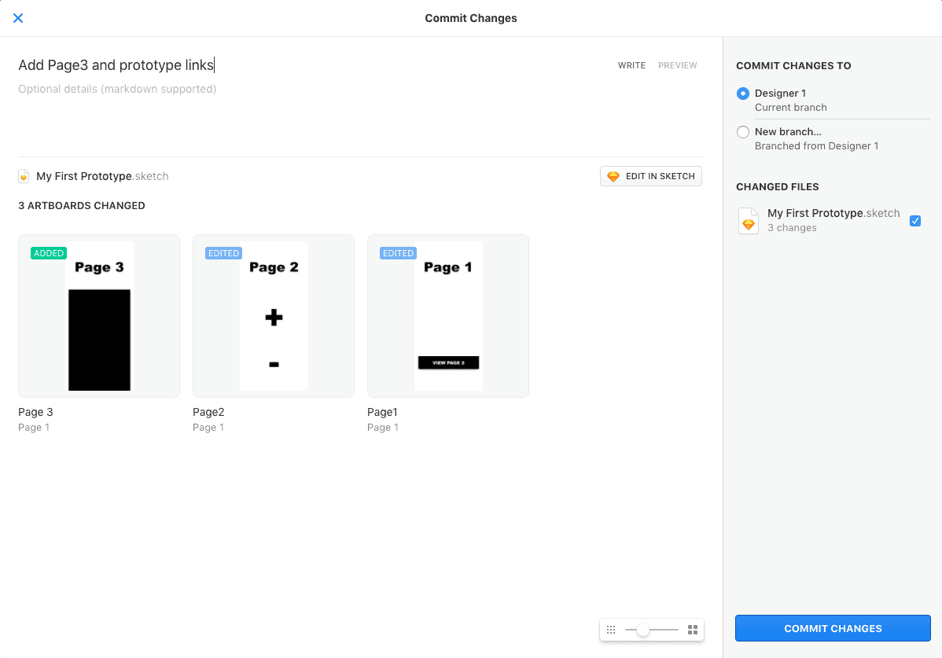Select the Page 1 artboard thumbnail
Image resolution: width=942 pixels, height=658 pixels.
click(x=447, y=315)
